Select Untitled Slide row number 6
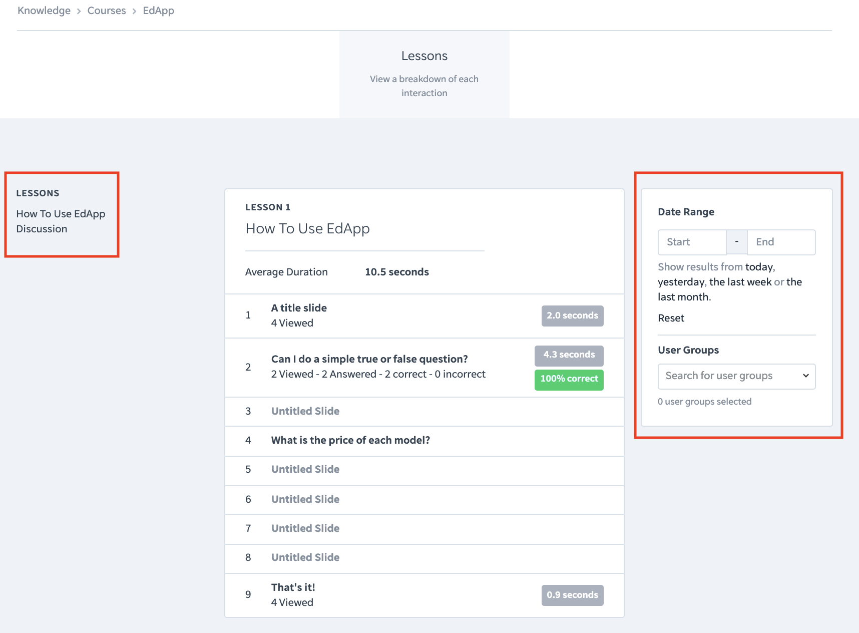 (424, 500)
